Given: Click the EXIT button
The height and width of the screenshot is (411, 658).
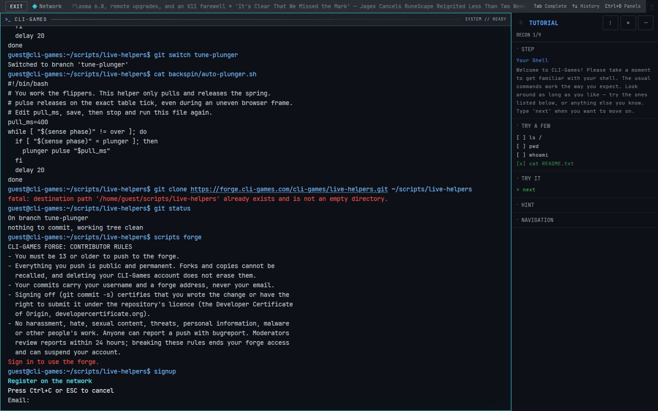Looking at the screenshot, I should pos(16,6).
